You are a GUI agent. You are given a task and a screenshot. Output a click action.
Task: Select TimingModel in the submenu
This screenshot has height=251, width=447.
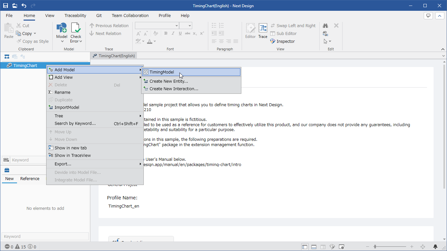(191, 72)
